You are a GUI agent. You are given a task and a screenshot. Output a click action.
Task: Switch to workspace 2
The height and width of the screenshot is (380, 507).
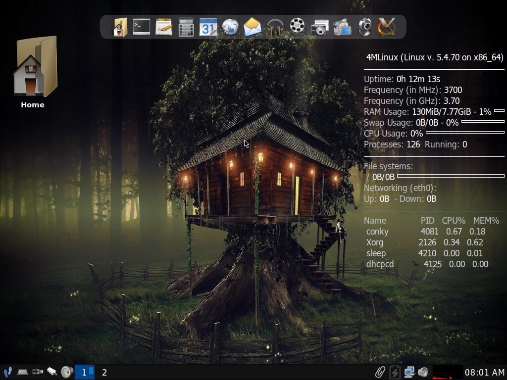click(104, 372)
